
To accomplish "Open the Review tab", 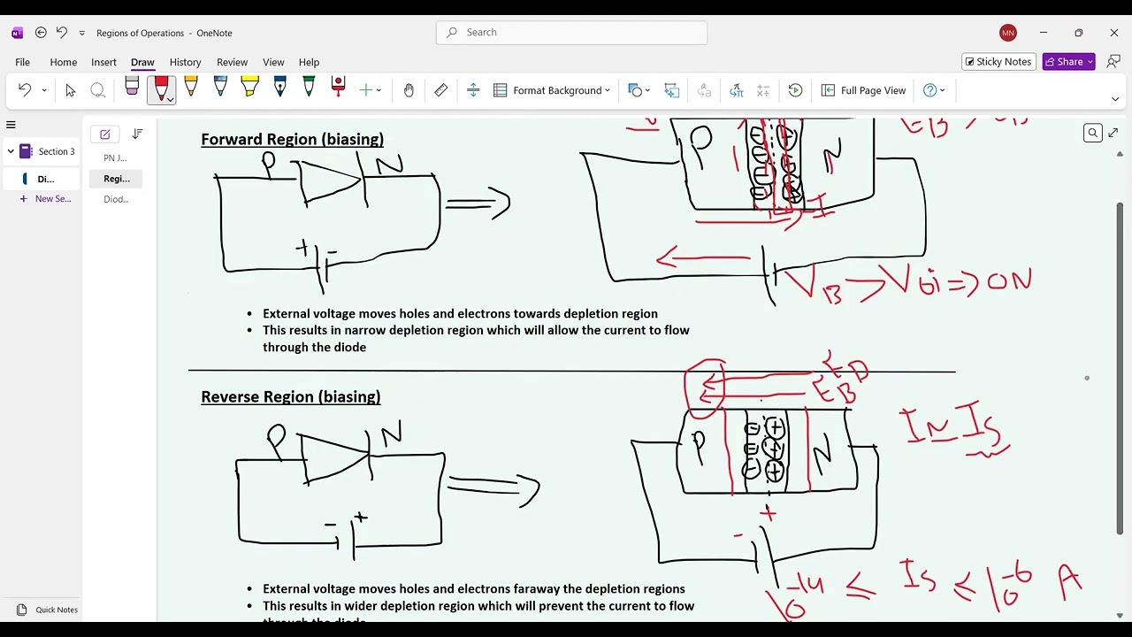I will (232, 62).
